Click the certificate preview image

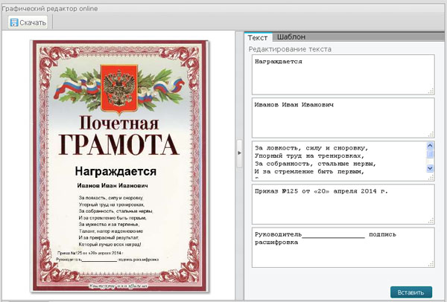(119, 166)
